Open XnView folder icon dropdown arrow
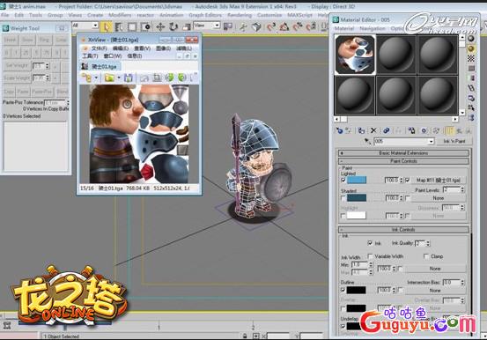 click(x=119, y=78)
